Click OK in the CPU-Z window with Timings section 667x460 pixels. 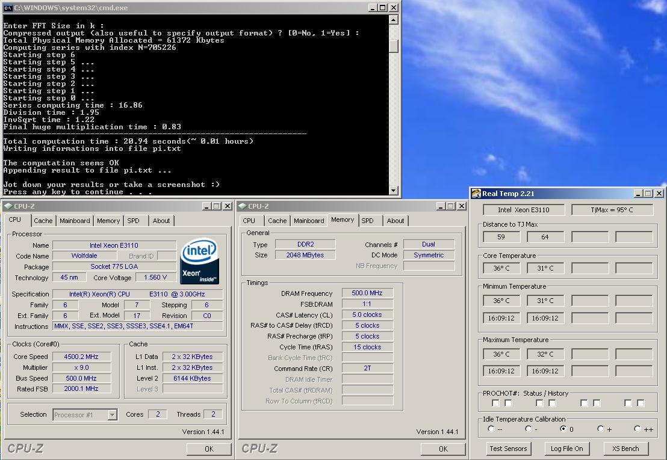(443, 449)
